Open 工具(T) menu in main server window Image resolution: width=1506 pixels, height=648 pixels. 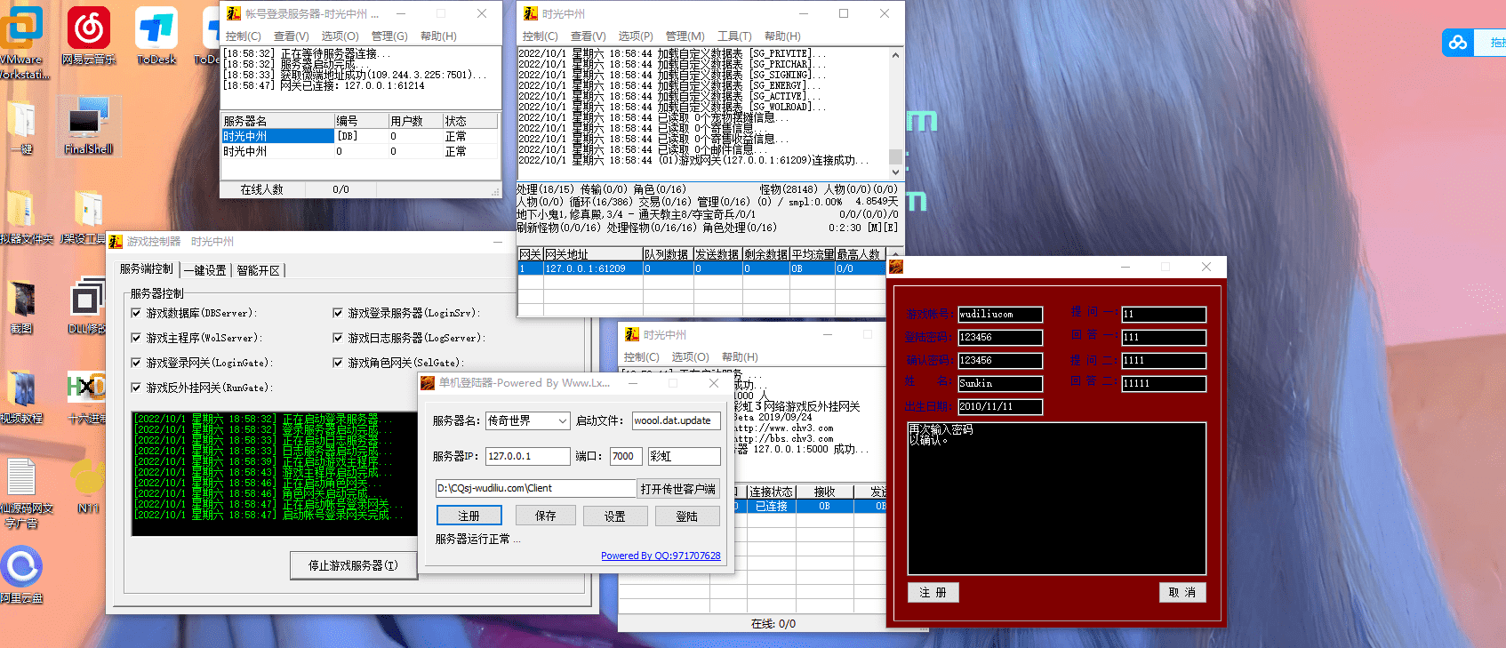click(734, 36)
